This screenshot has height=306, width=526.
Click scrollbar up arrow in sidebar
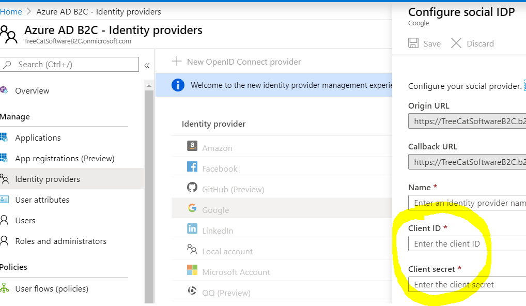pyautogui.click(x=149, y=86)
